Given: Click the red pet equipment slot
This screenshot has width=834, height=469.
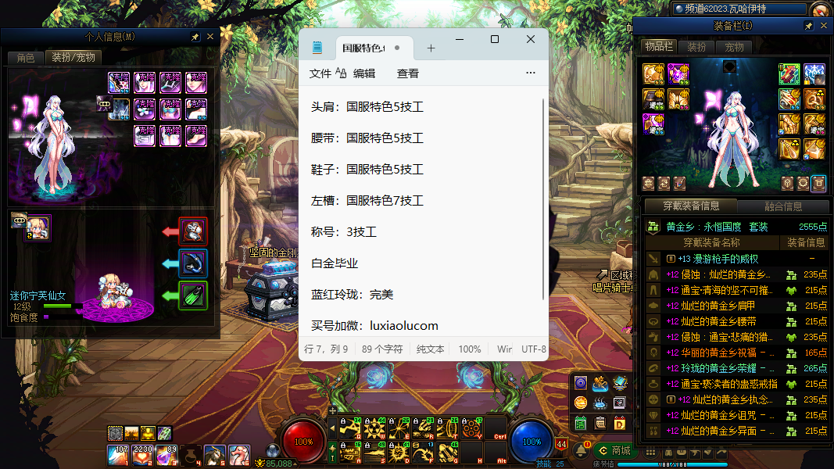Looking at the screenshot, I should pyautogui.click(x=193, y=231).
